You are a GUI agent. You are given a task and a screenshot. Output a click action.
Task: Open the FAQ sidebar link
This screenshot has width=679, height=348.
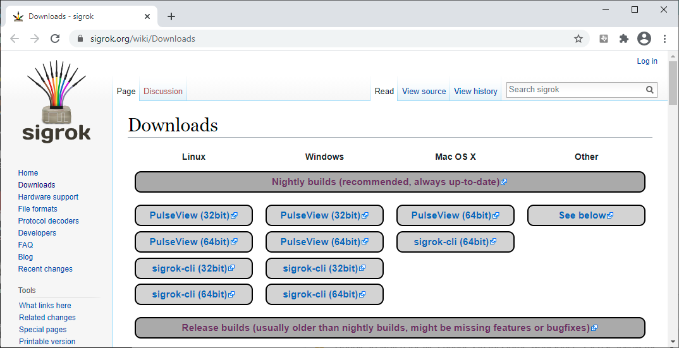(x=25, y=245)
